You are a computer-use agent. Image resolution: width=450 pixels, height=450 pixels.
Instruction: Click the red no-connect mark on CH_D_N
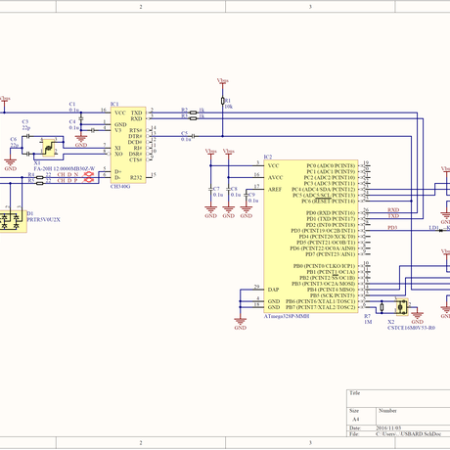[88, 174]
